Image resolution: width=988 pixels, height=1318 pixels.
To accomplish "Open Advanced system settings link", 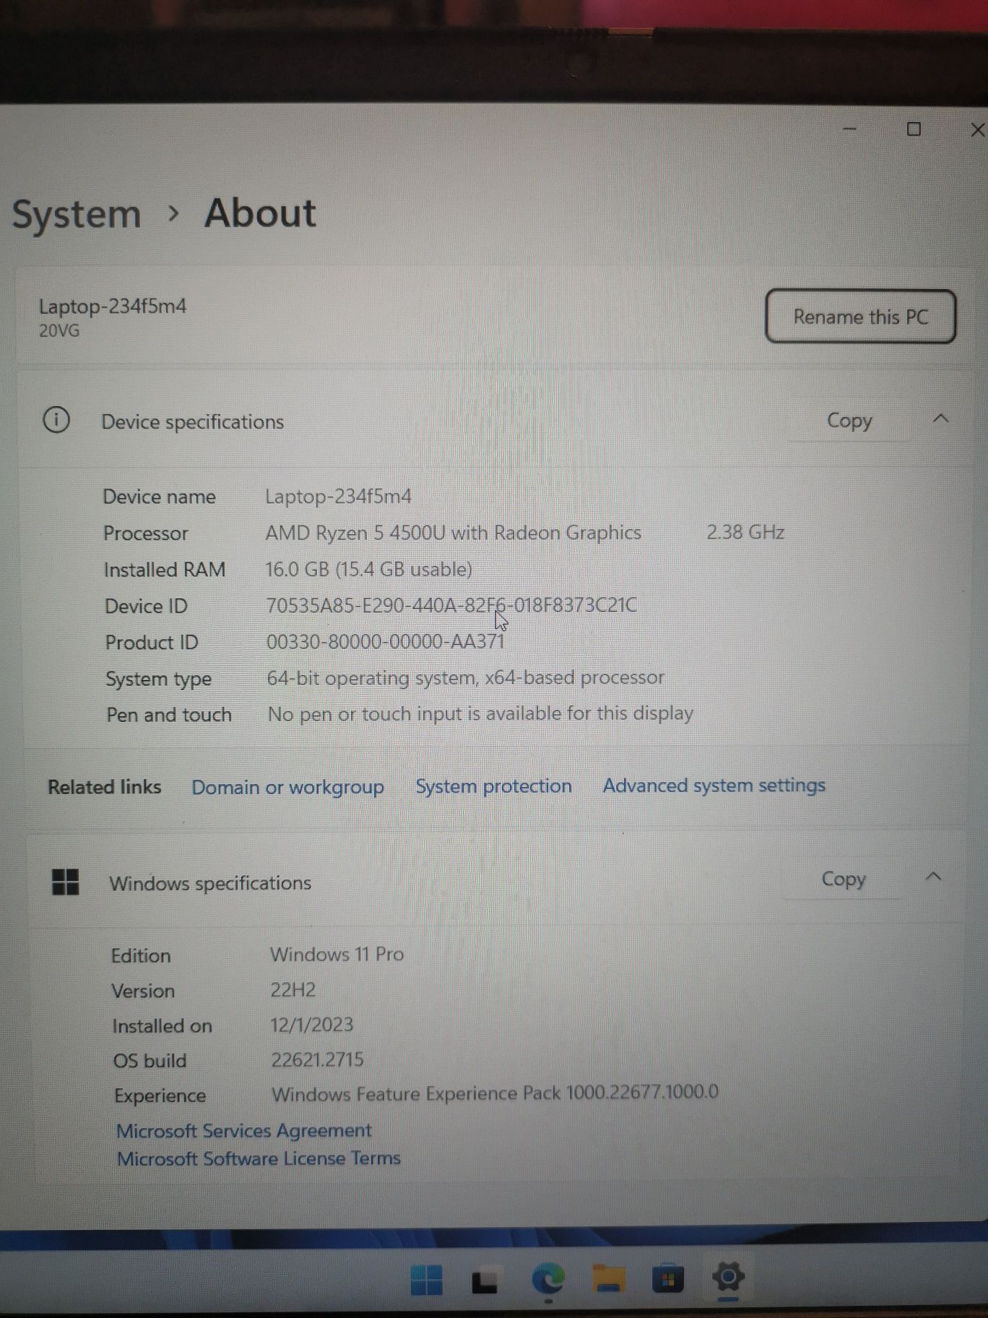I will (714, 785).
